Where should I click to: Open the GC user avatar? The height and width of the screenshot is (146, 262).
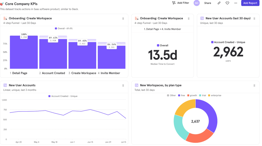(x=196, y=3)
